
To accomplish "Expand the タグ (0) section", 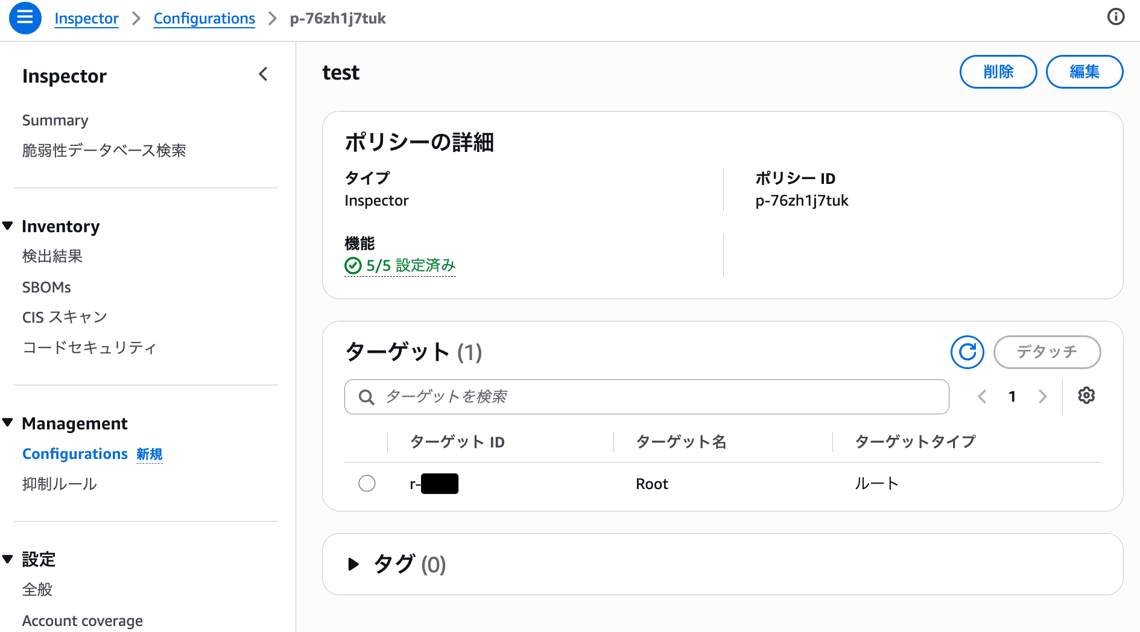I will [x=353, y=564].
